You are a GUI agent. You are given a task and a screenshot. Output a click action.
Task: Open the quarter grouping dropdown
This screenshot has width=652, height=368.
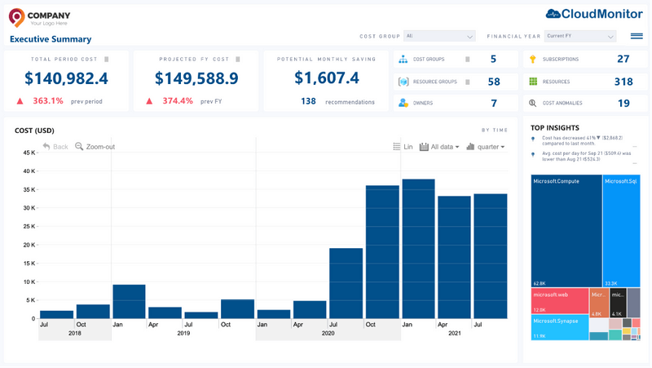coord(485,147)
